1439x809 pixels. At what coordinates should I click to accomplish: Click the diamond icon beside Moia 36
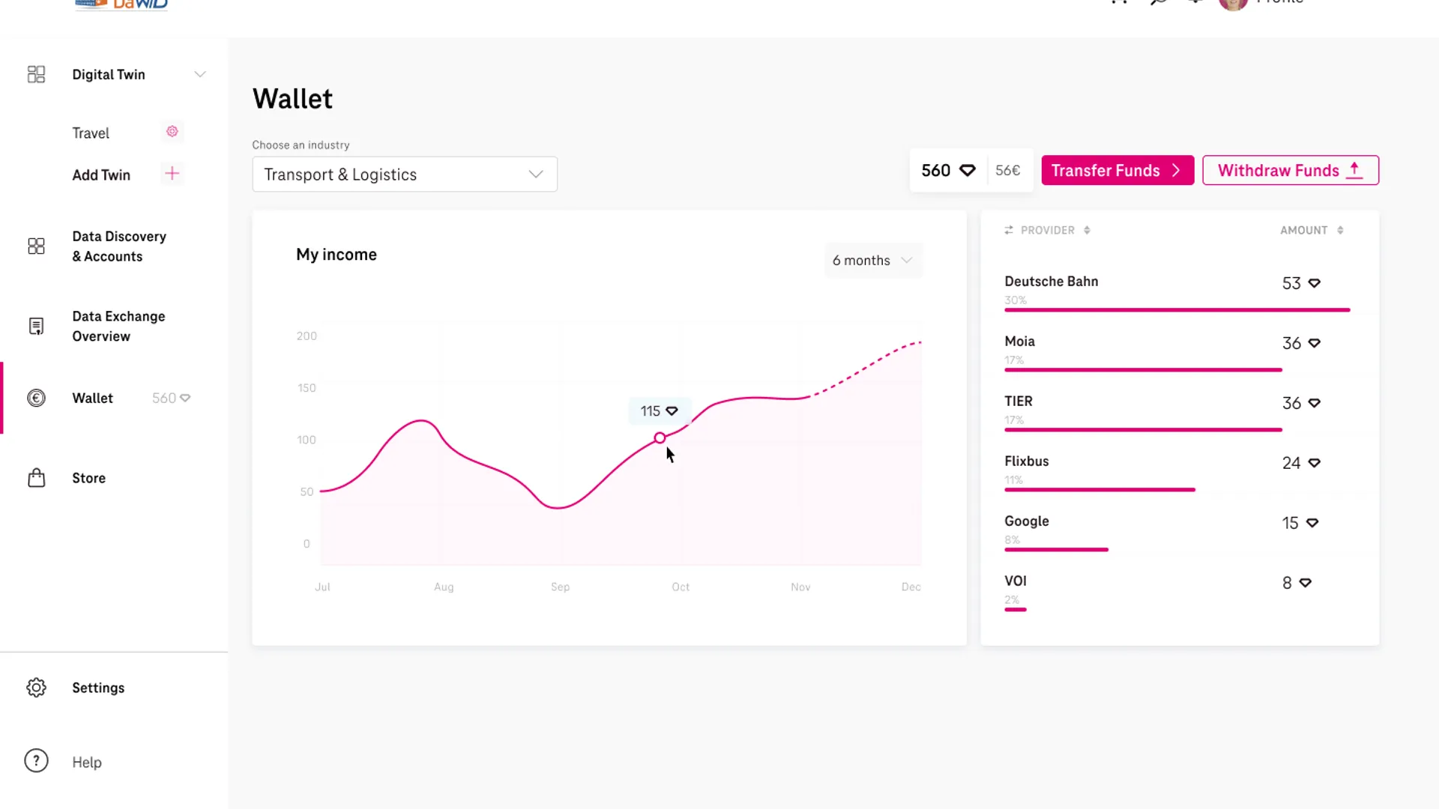click(1315, 343)
